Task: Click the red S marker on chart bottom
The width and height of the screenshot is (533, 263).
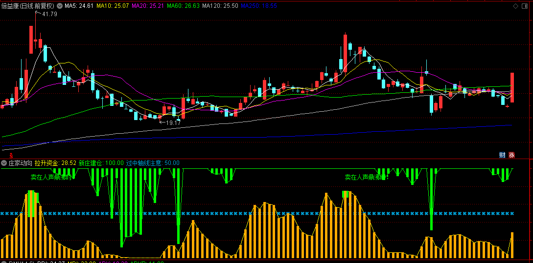Action: [11, 156]
